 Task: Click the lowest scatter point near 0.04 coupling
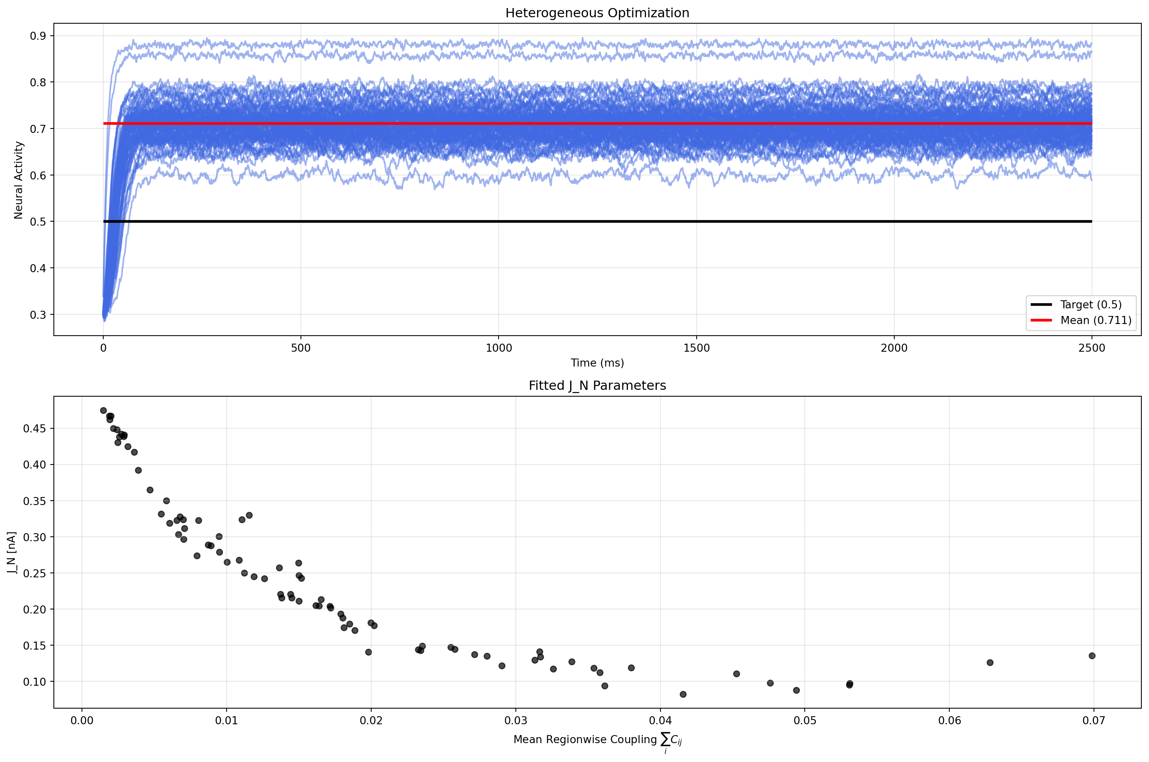683,695
